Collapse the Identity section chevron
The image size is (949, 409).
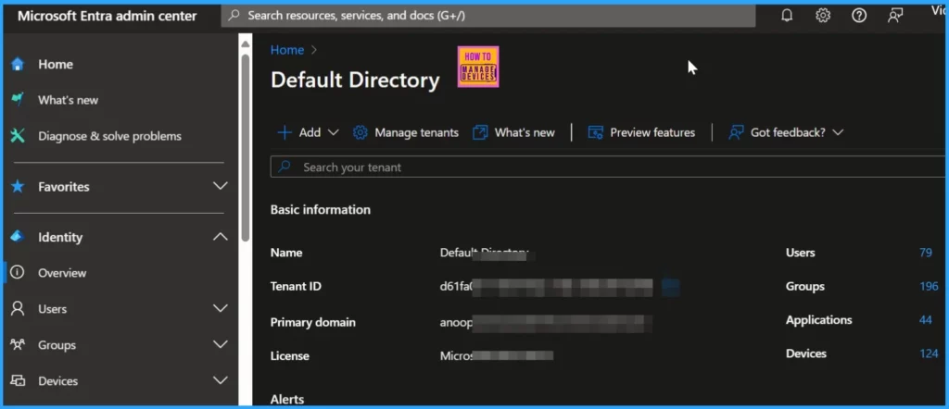(x=221, y=237)
